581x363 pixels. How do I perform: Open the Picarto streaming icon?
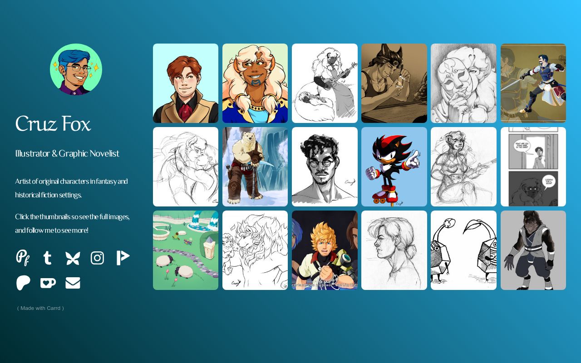pos(123,258)
